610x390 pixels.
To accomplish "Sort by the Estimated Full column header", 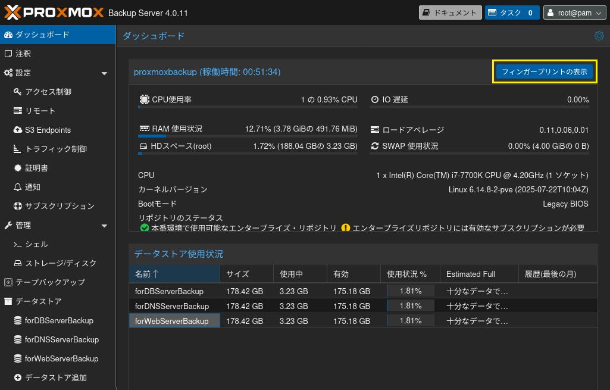I will click(479, 274).
